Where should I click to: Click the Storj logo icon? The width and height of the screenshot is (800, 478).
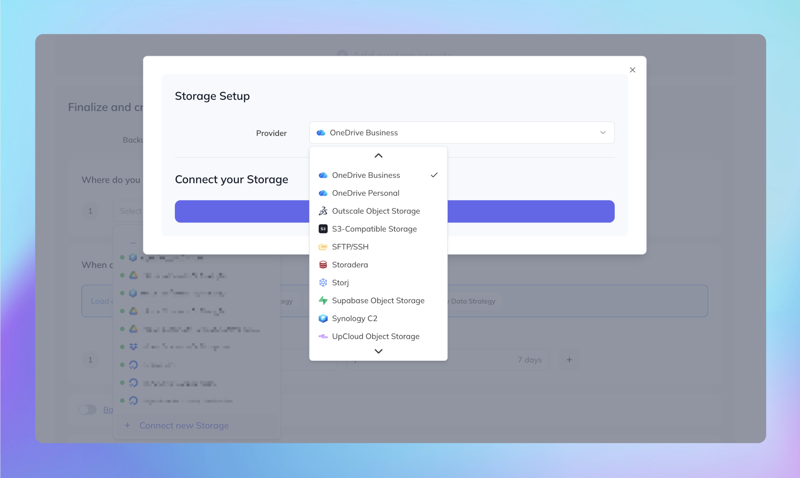[323, 283]
